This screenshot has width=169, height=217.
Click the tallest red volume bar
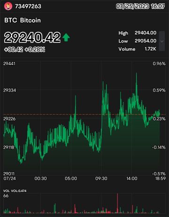point(117,203)
